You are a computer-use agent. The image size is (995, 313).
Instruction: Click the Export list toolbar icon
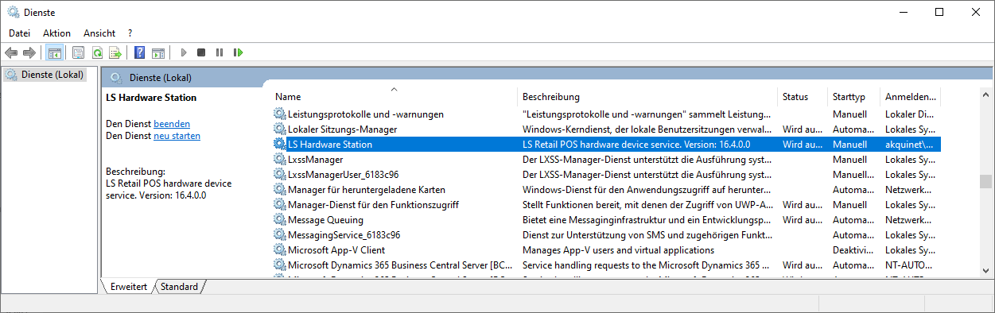click(x=115, y=52)
